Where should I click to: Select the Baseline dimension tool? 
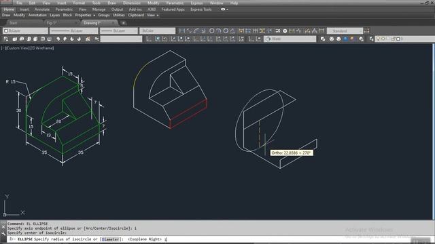click(248, 30)
